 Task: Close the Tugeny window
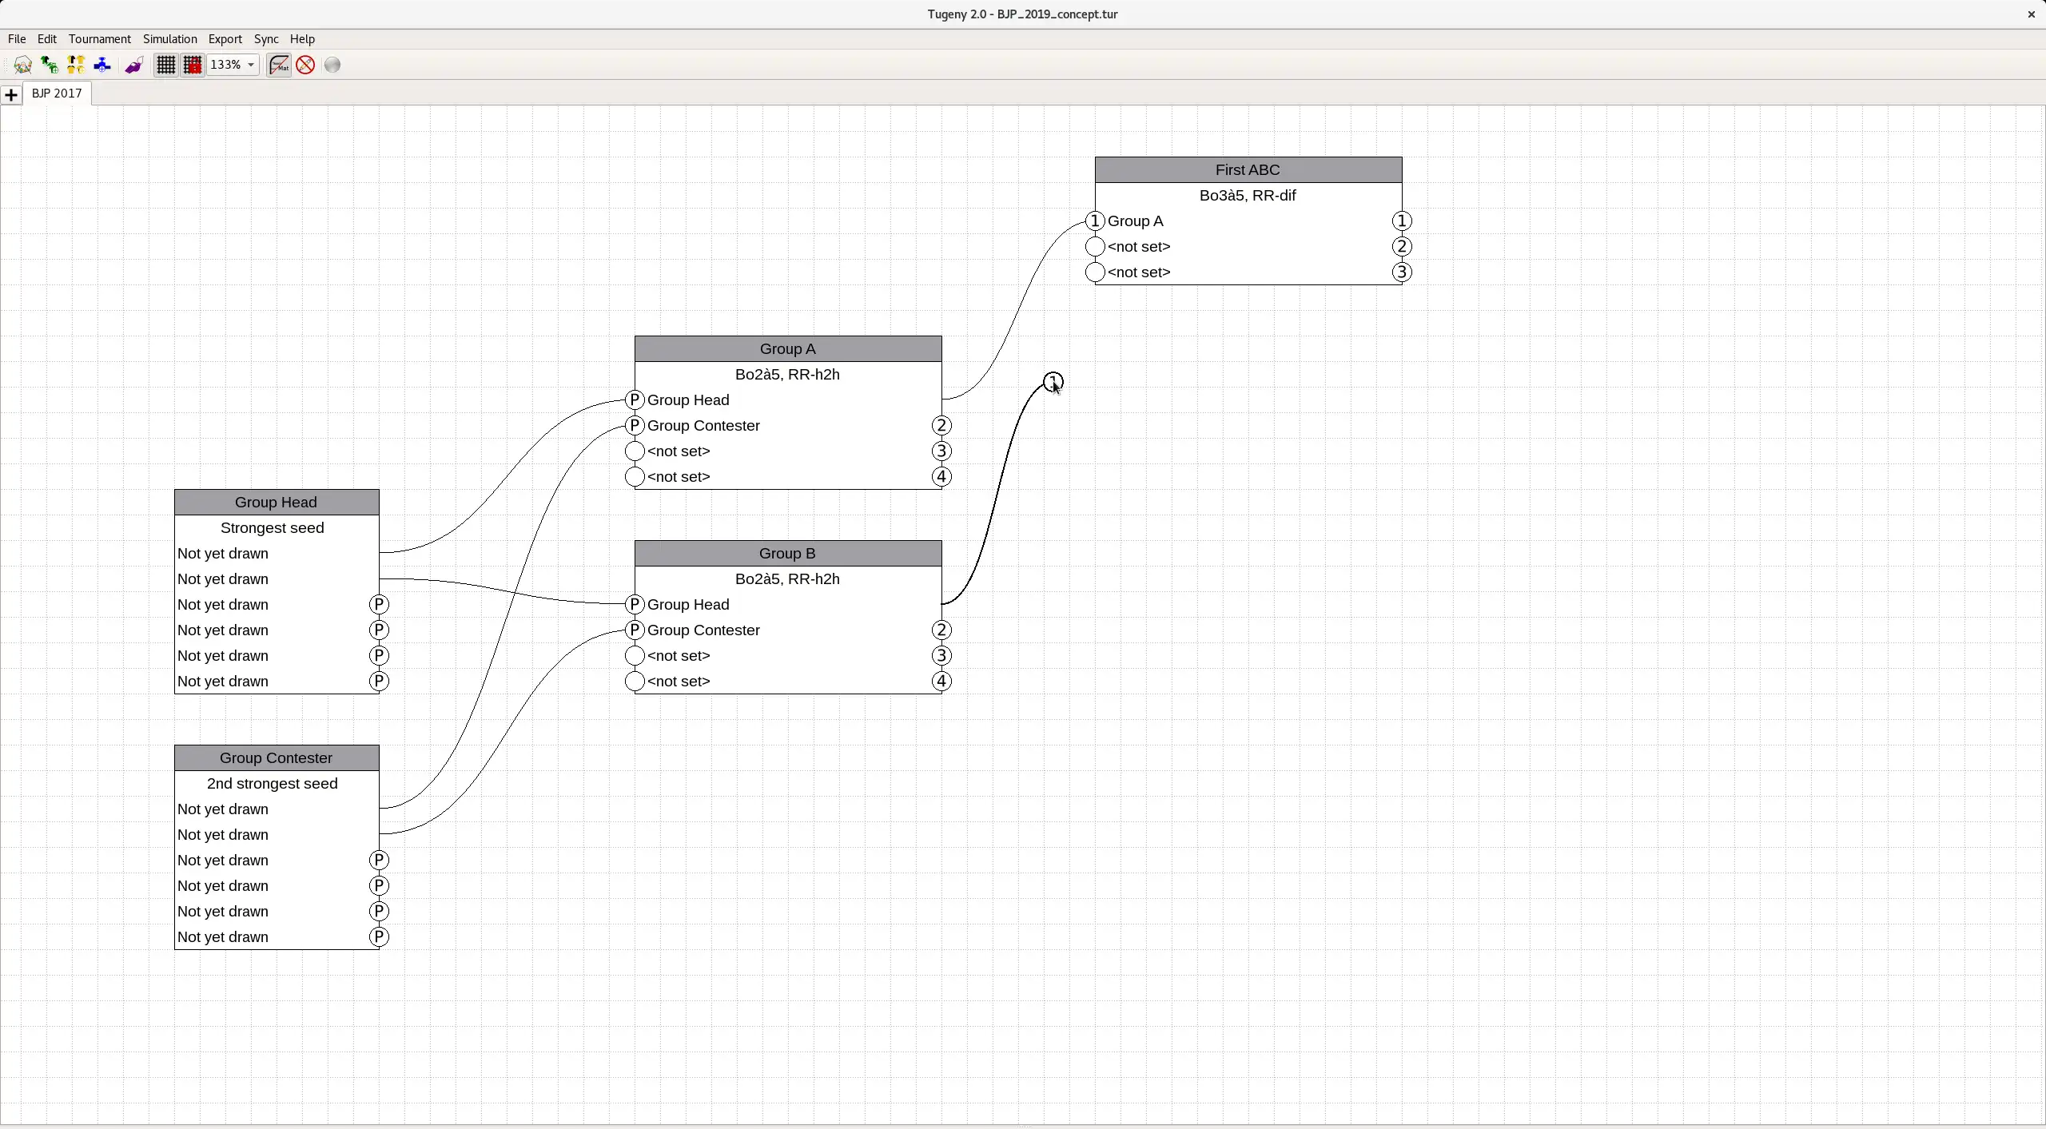coord(2031,14)
